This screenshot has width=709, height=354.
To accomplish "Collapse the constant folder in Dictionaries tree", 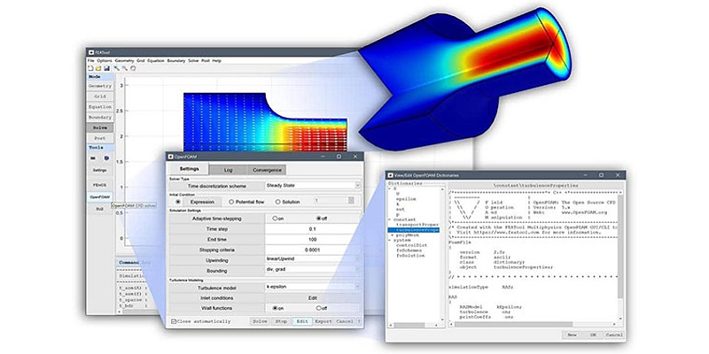I will (x=390, y=219).
